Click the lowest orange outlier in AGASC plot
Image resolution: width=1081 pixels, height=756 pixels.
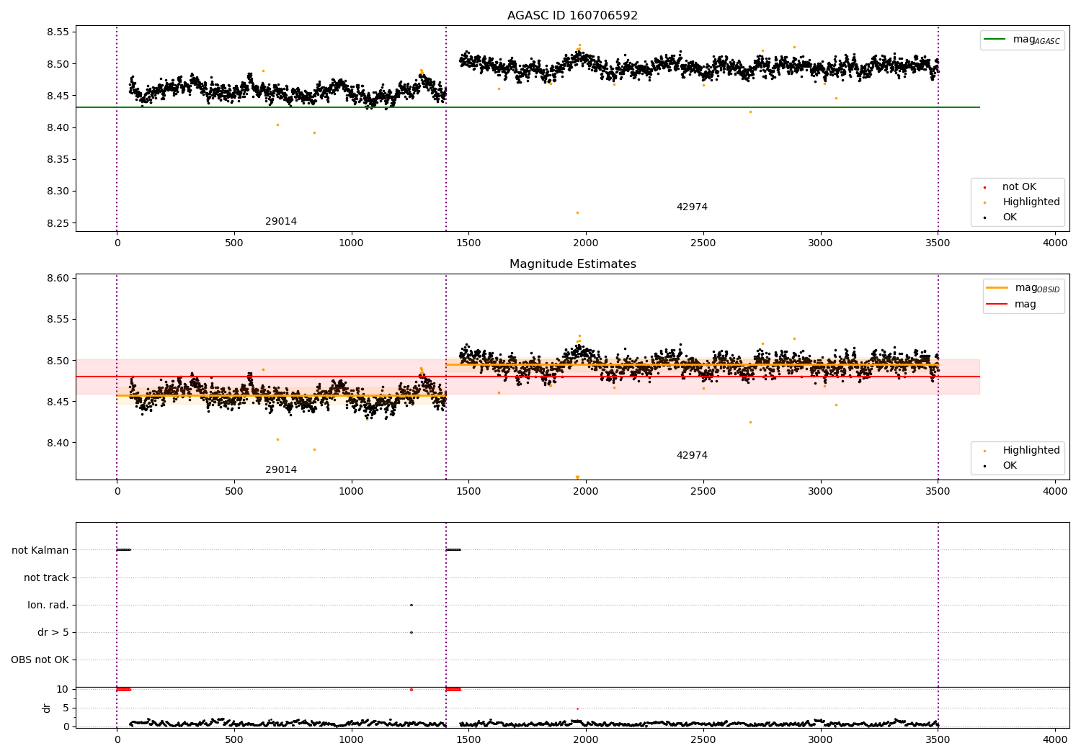click(577, 212)
